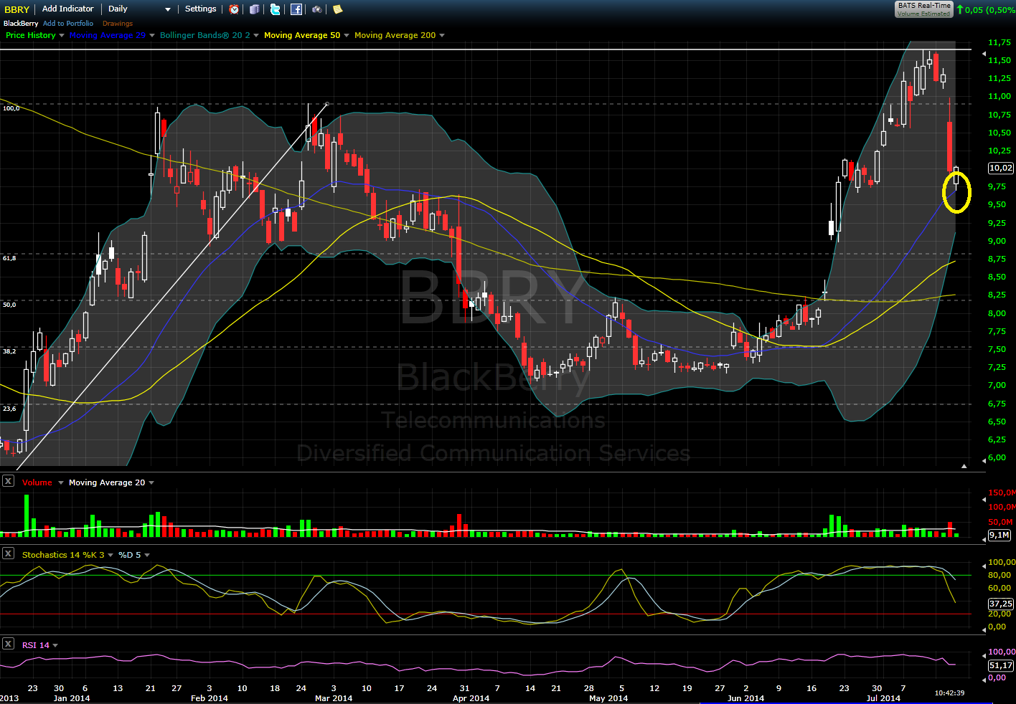Click the 6,00 price axis label
Viewport: 1016px width, 704px height.
tap(997, 457)
